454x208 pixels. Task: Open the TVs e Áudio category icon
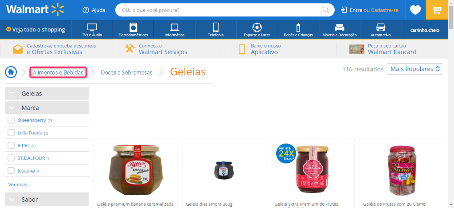[x=92, y=27]
